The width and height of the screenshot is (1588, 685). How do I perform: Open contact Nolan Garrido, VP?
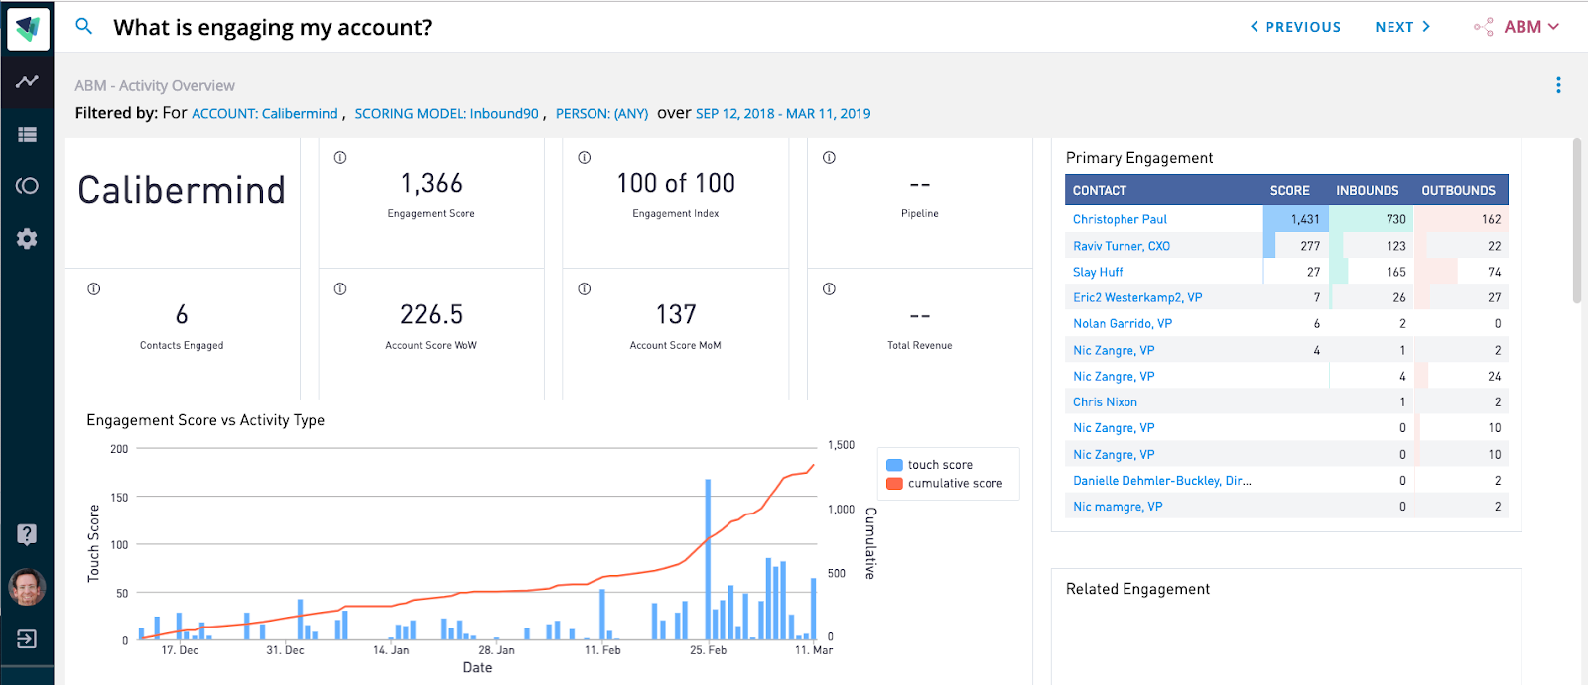coord(1123,323)
